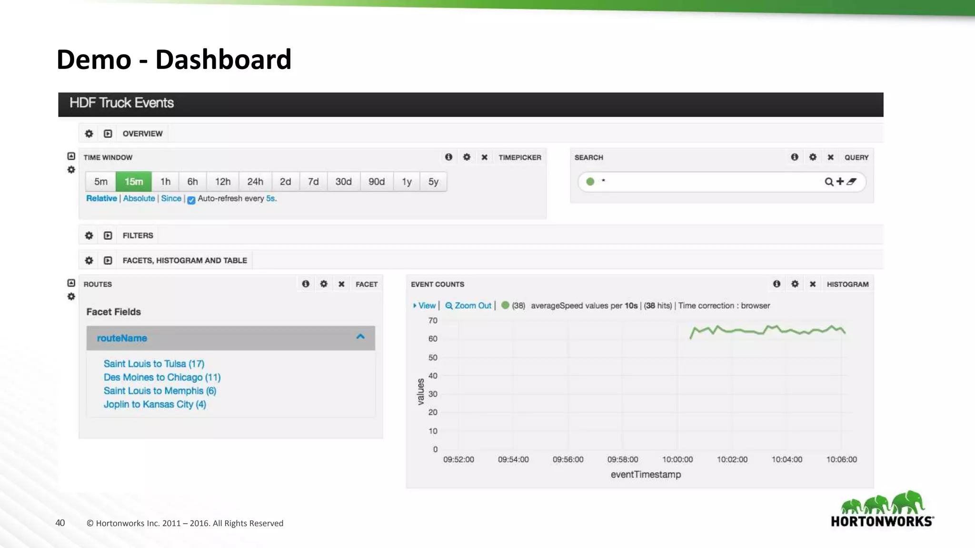
Task: Add a new query with plus icon
Action: (x=840, y=181)
